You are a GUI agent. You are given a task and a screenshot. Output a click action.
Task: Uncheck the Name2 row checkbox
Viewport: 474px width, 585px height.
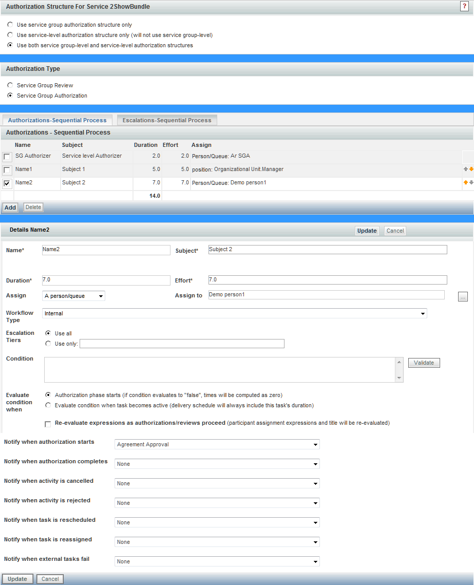[7, 183]
